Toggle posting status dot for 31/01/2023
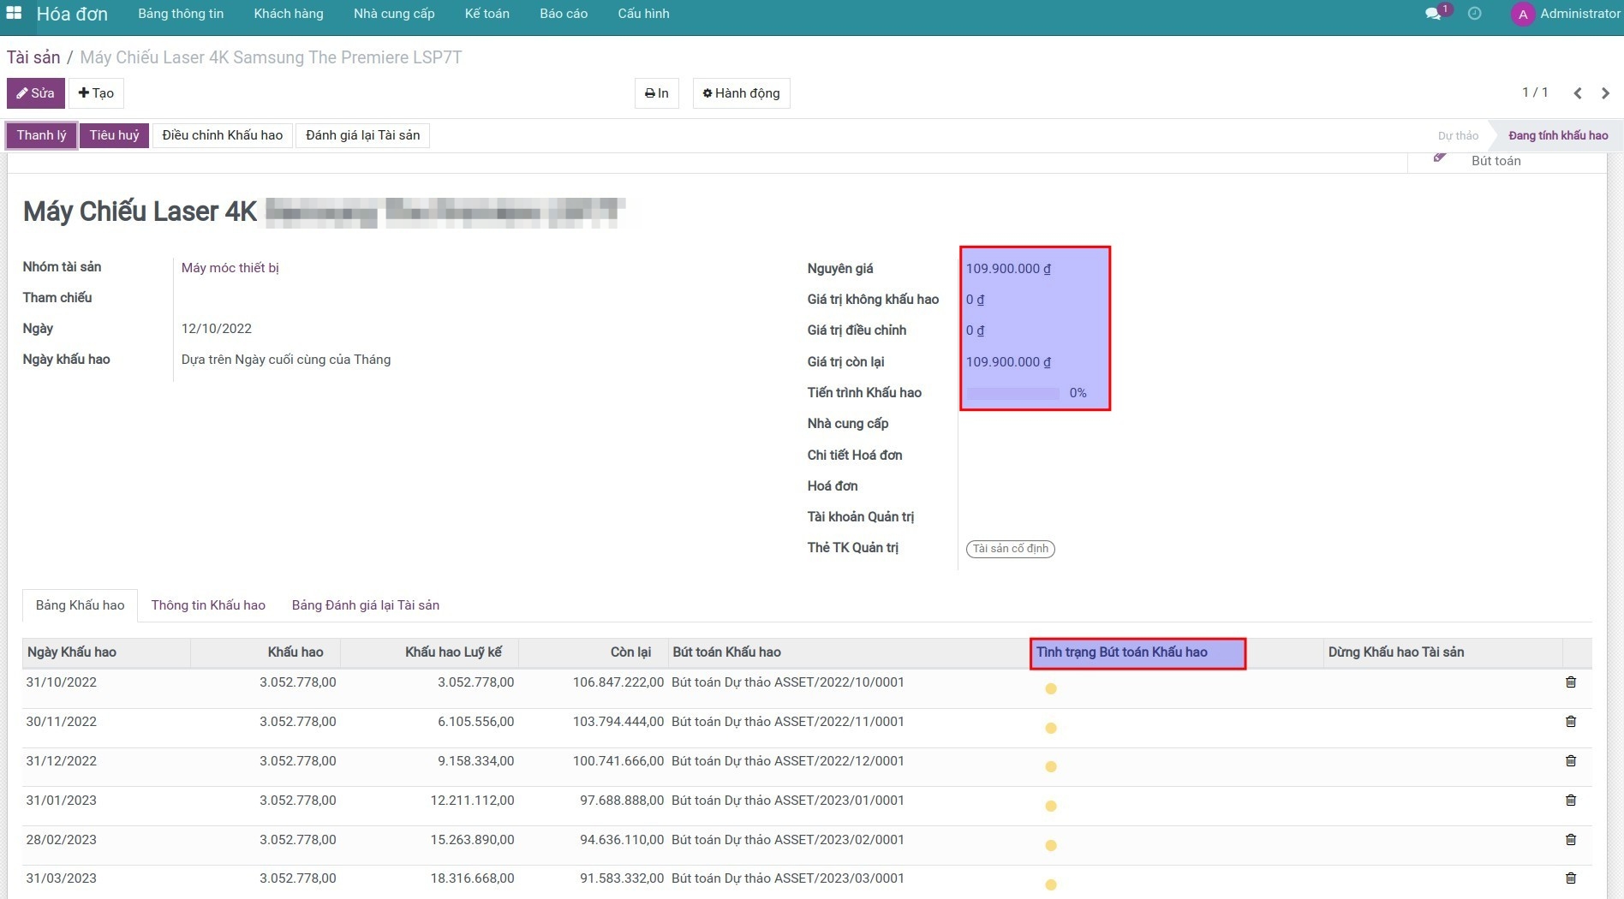This screenshot has height=899, width=1624. (1051, 807)
